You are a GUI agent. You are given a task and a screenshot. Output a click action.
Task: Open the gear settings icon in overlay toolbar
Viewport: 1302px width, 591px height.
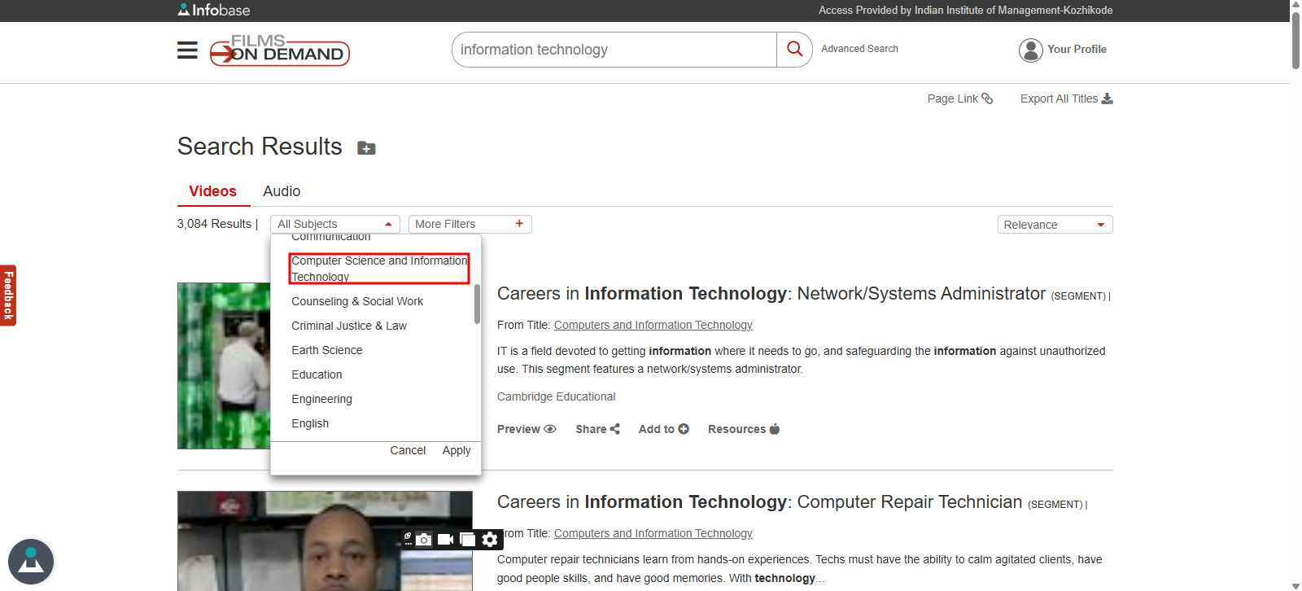click(490, 540)
